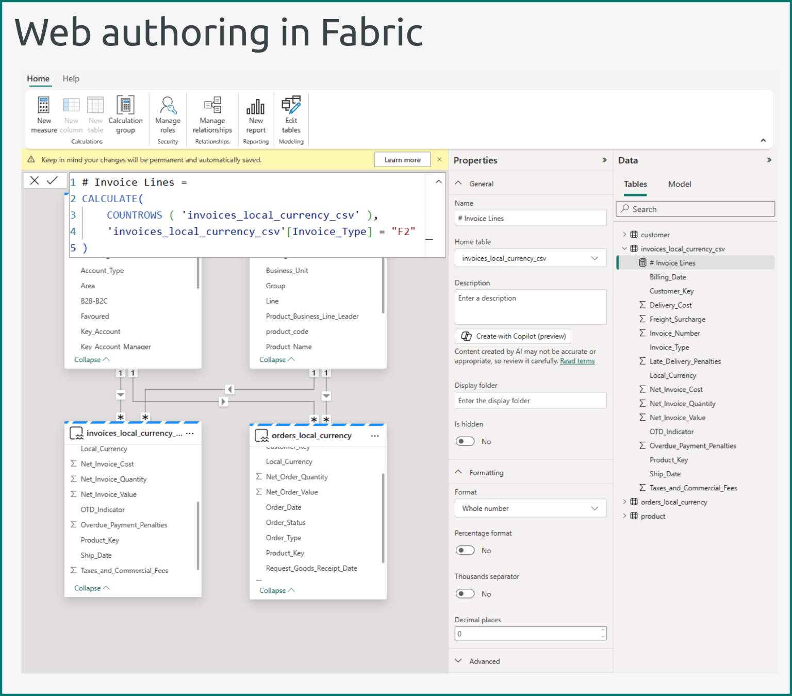Screen dimensions: 792x696
Task: Commit the DAX formula with the checkmark
Action: pyautogui.click(x=52, y=181)
